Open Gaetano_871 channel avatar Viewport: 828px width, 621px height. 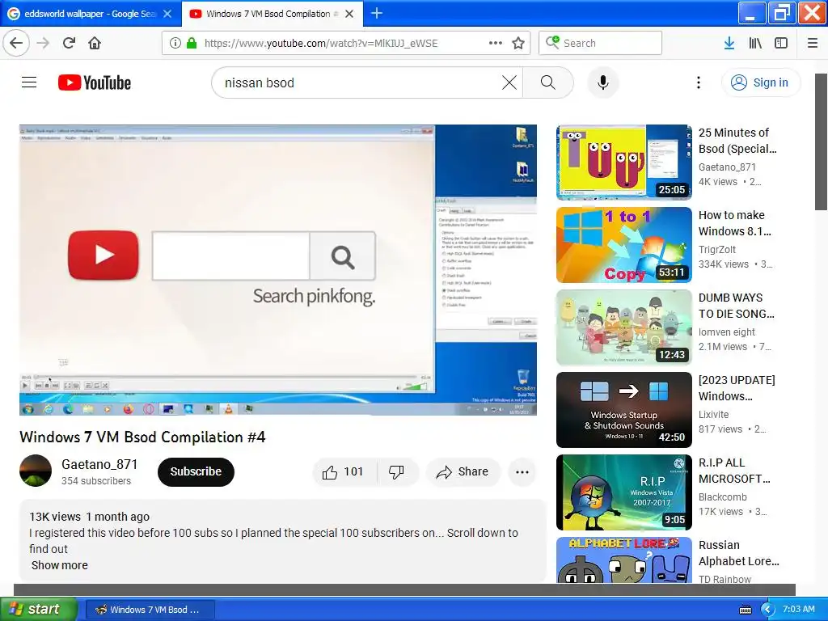(36, 471)
